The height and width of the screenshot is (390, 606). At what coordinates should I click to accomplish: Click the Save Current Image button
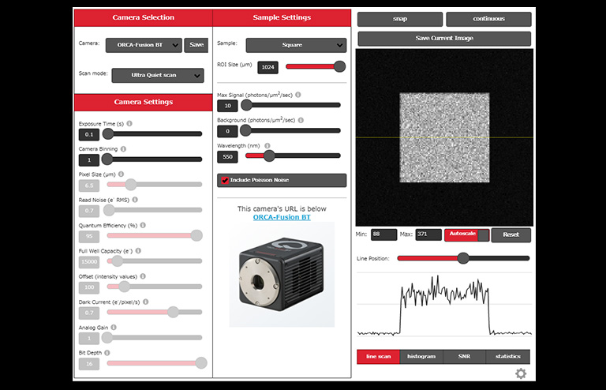(x=444, y=39)
